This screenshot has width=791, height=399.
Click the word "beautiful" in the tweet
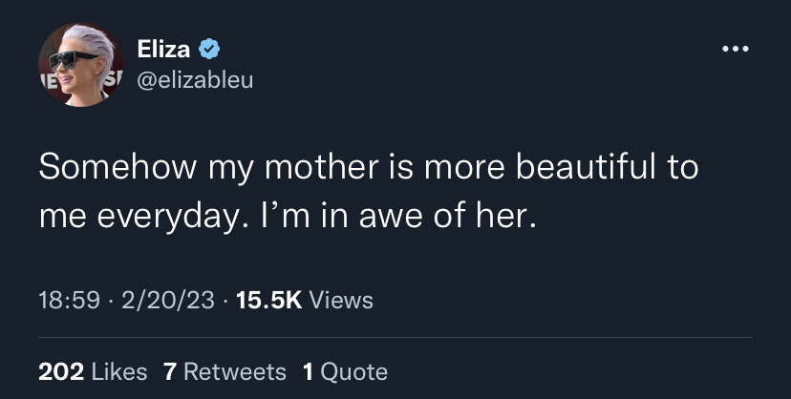coord(586,167)
